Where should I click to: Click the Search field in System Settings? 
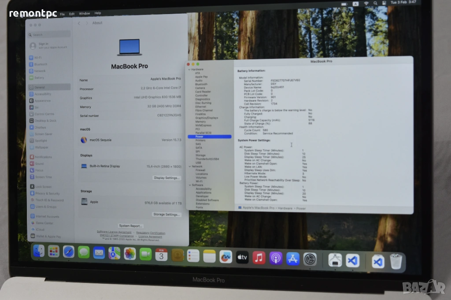tap(49, 35)
